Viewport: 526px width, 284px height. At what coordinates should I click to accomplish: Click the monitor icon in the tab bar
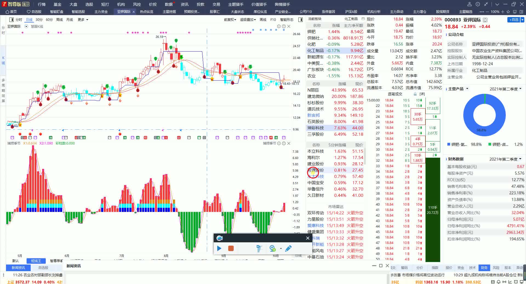514,12
